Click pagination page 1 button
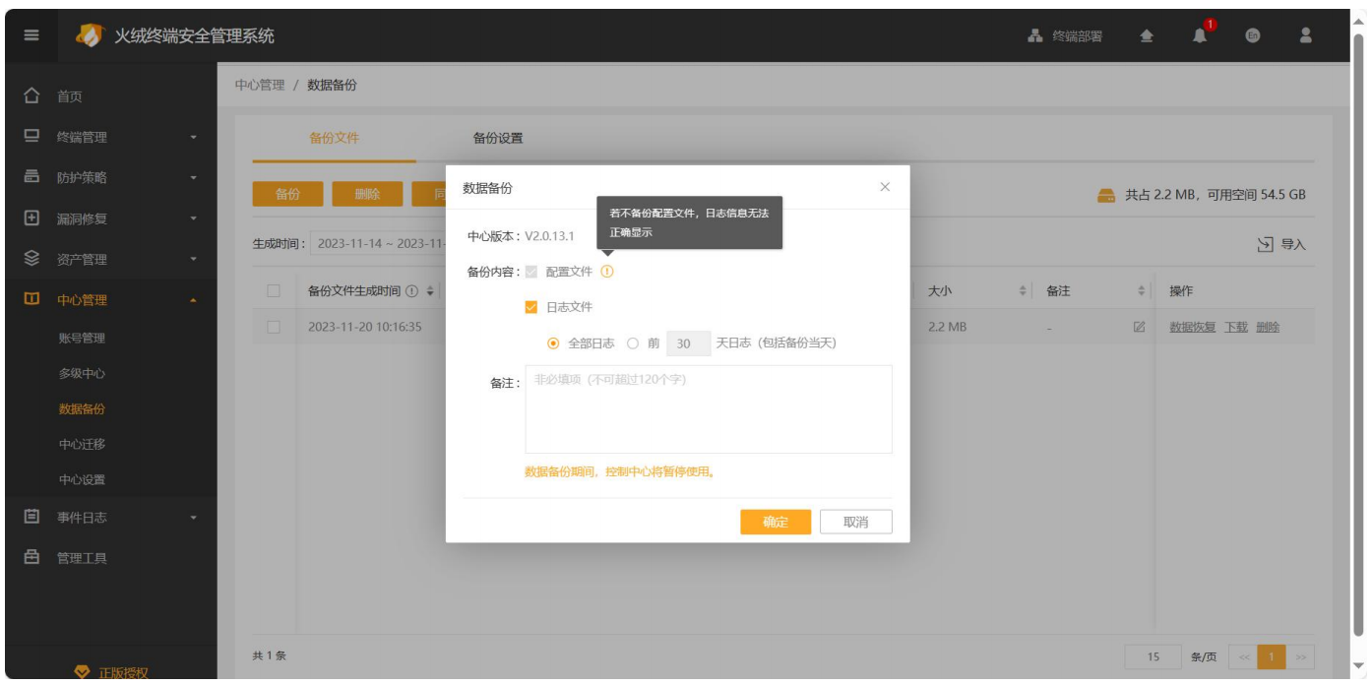The height and width of the screenshot is (685, 1372). coord(1271,657)
